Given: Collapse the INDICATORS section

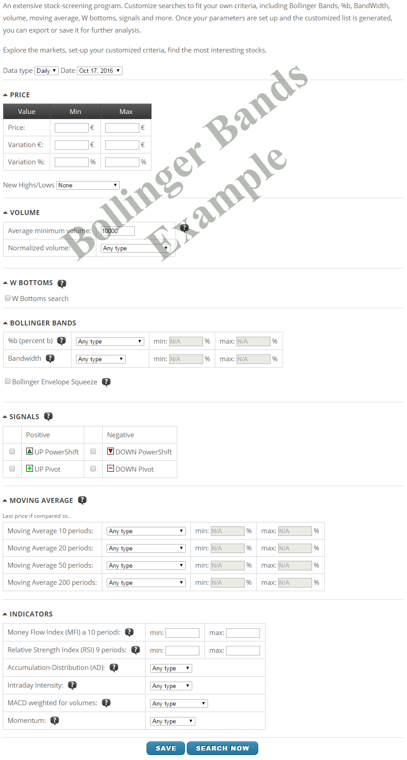Looking at the screenshot, I should pyautogui.click(x=28, y=614).
